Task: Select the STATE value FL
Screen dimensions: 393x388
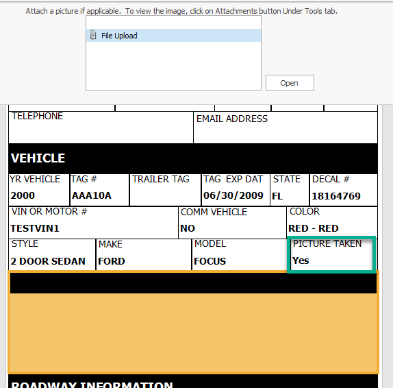Action: pyautogui.click(x=277, y=196)
